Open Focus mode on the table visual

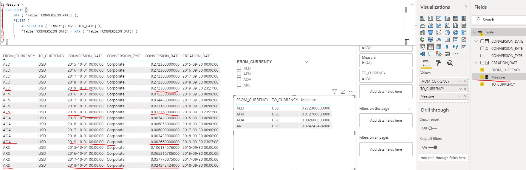click(343, 92)
